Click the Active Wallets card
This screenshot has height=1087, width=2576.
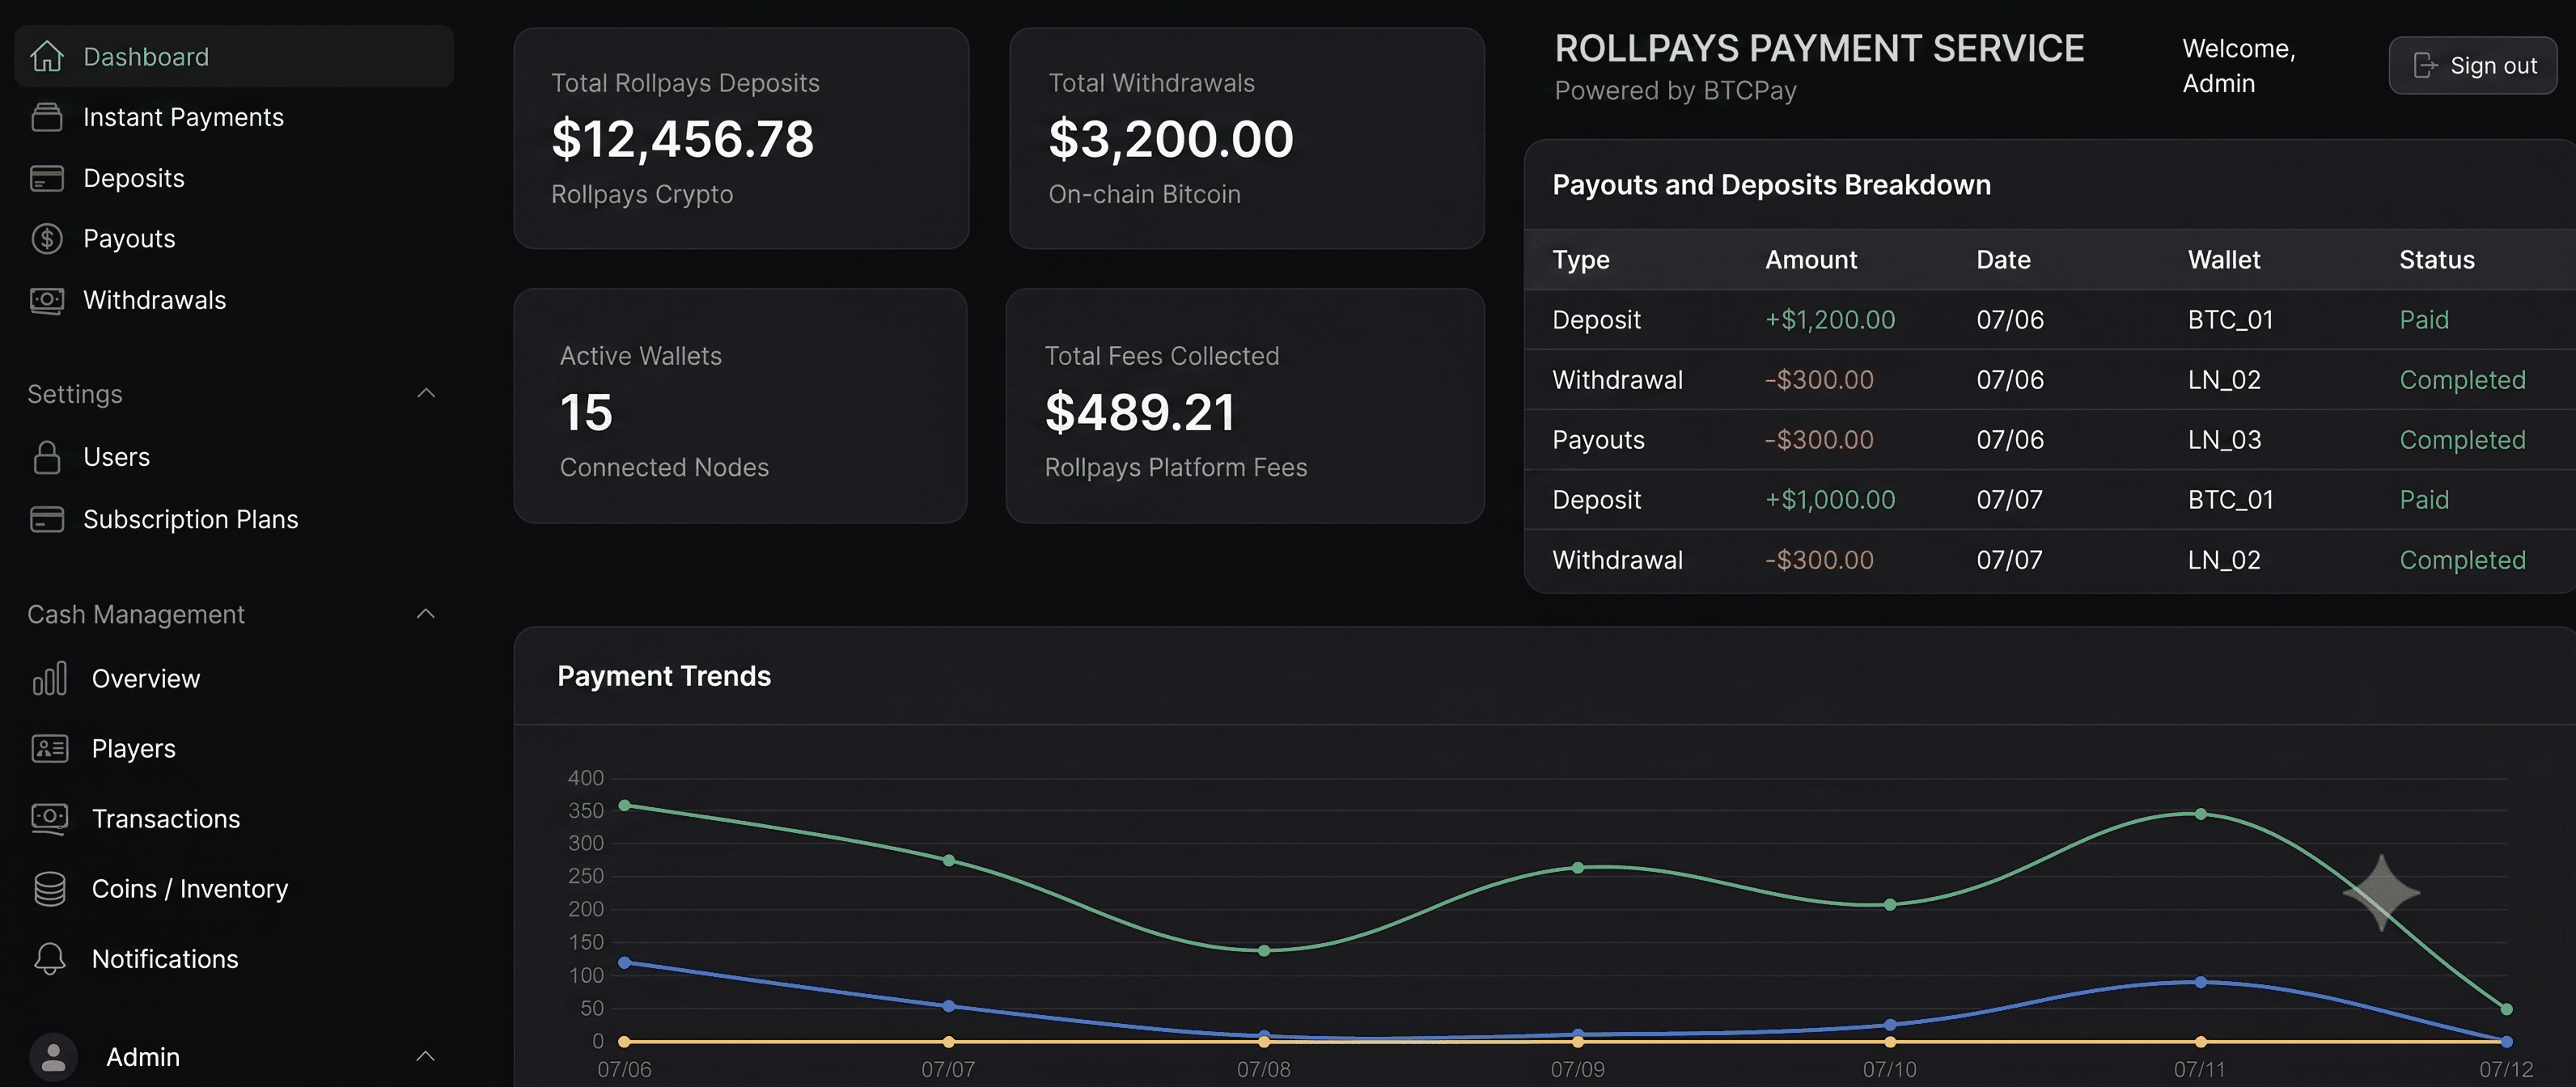click(740, 406)
